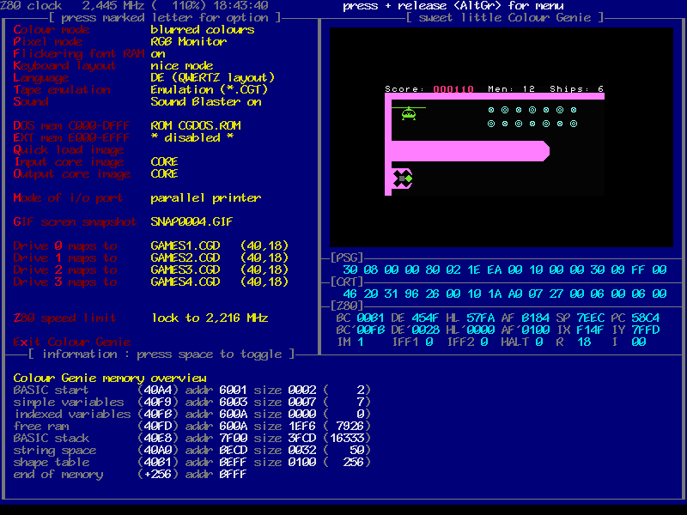Select the Quick load image option
687x515 pixels.
tap(69, 150)
